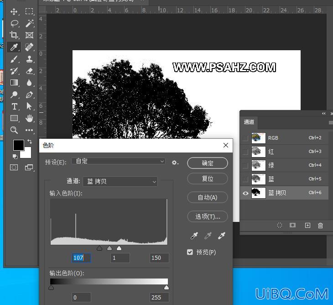Click the input white point slider triangle
Image resolution: width=333 pixels, height=305 pixels.
coord(119,248)
